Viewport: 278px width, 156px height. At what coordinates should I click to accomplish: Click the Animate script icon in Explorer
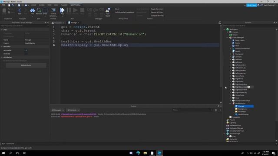[234, 57]
